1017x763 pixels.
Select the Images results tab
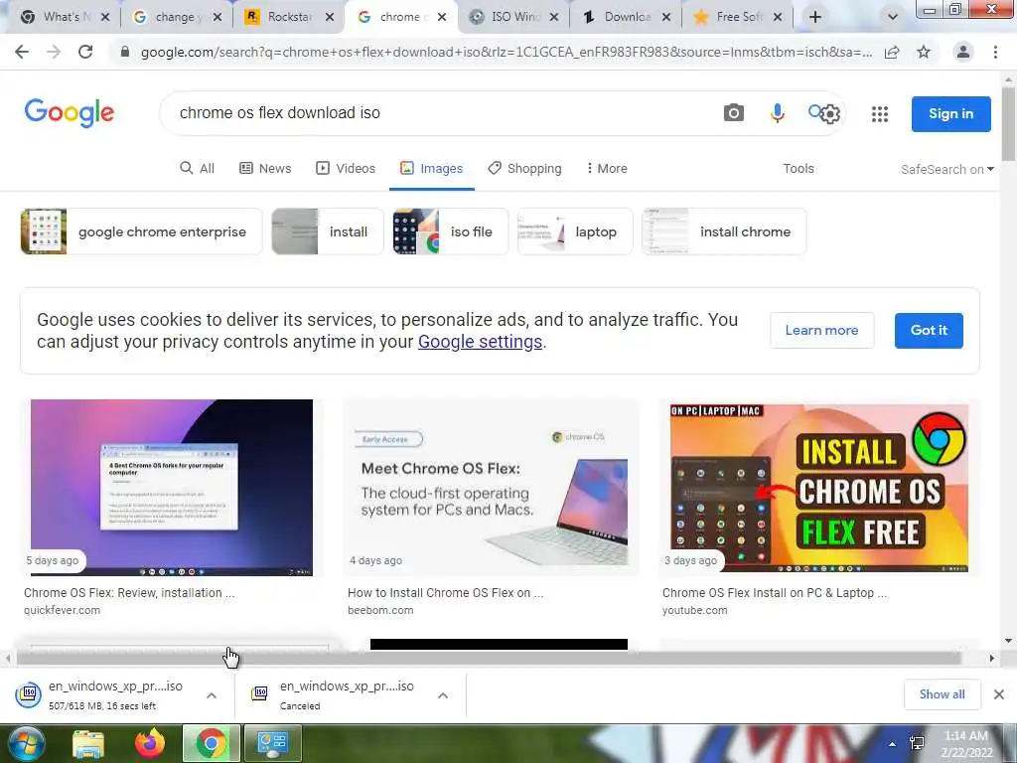tap(431, 169)
